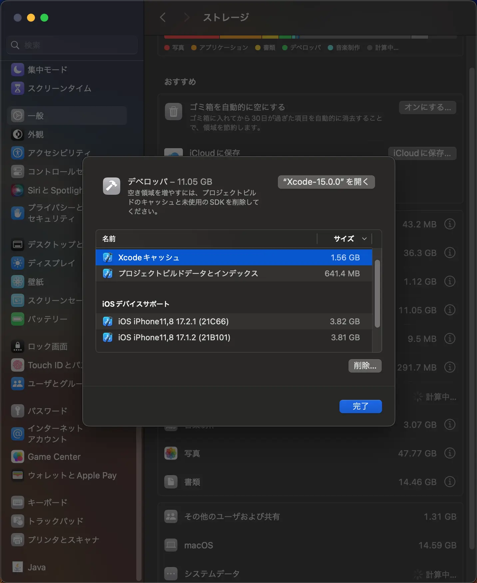Open Game Center icon

[18, 457]
